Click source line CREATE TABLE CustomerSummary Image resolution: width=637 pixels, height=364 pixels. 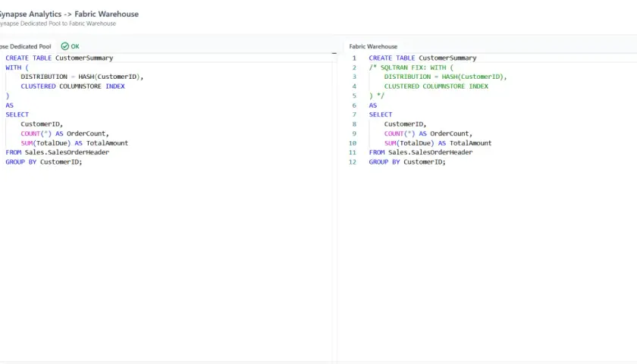coord(59,58)
